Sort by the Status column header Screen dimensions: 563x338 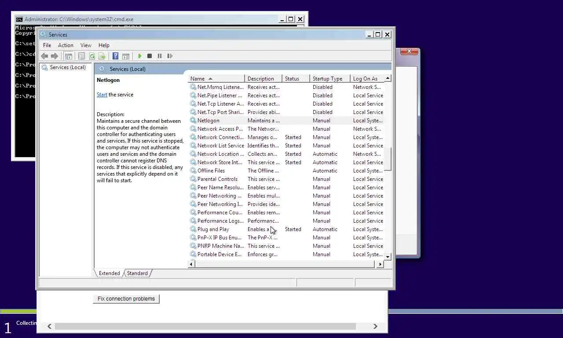296,79
